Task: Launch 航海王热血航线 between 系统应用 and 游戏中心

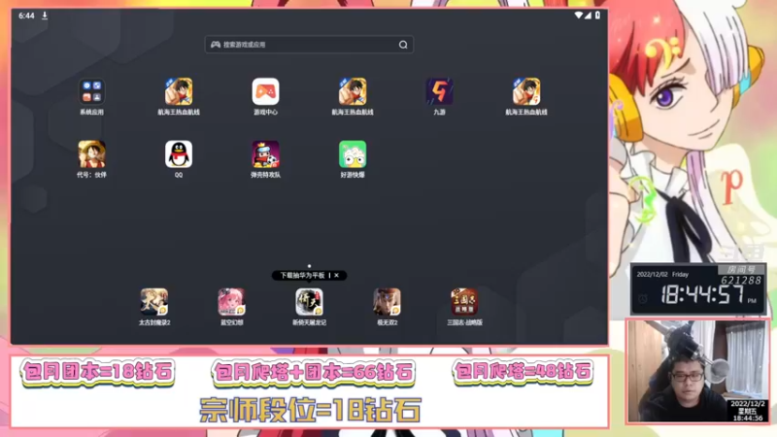Action: (179, 91)
